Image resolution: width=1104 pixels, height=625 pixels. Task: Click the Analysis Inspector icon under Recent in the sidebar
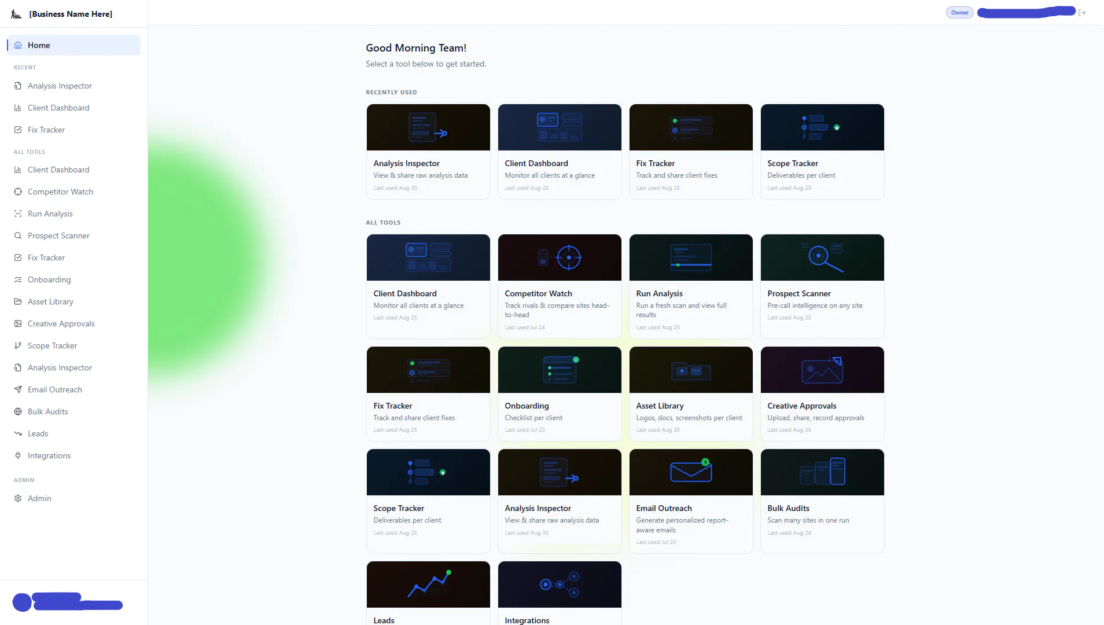coord(18,86)
